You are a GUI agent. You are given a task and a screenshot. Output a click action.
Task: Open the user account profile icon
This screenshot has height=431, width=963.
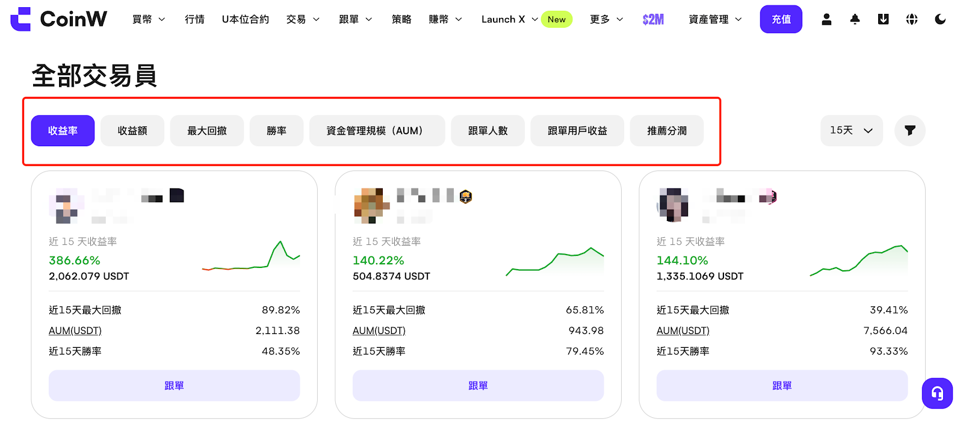(x=826, y=19)
